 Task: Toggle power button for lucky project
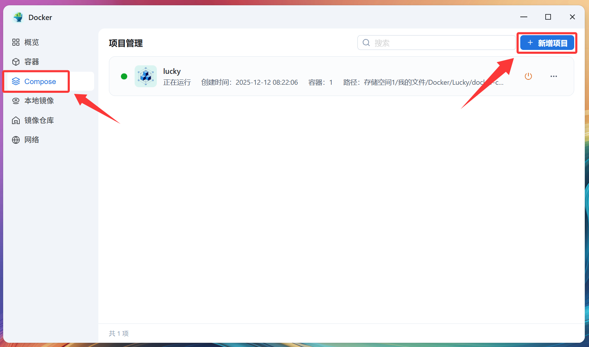click(528, 76)
